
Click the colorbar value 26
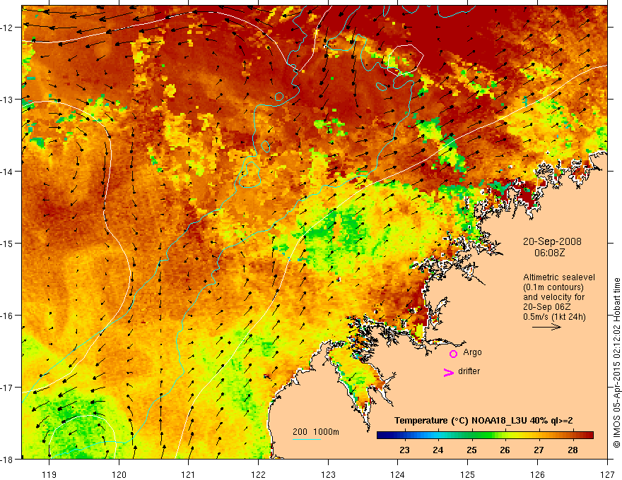point(505,450)
